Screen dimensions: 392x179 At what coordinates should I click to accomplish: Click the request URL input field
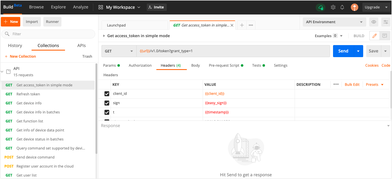233,51
